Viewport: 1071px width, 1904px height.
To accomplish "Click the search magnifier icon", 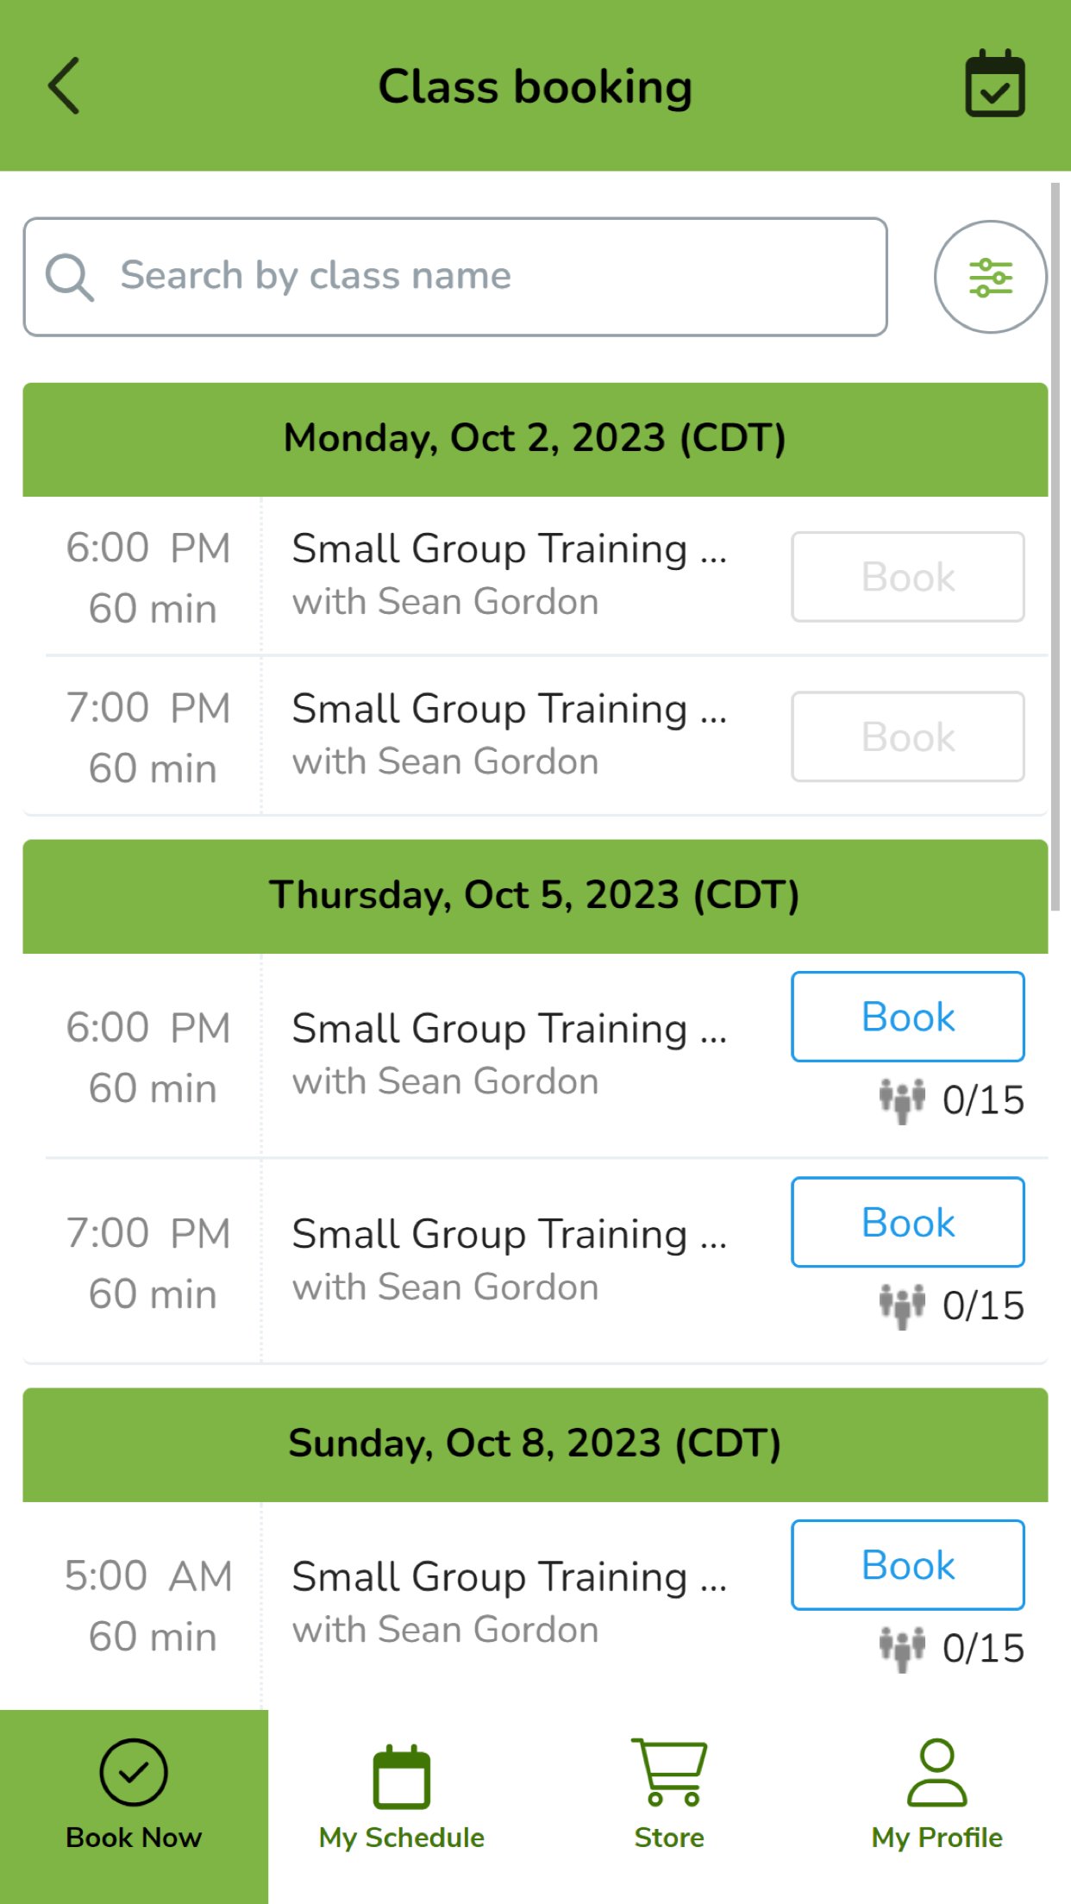I will pos(69,277).
